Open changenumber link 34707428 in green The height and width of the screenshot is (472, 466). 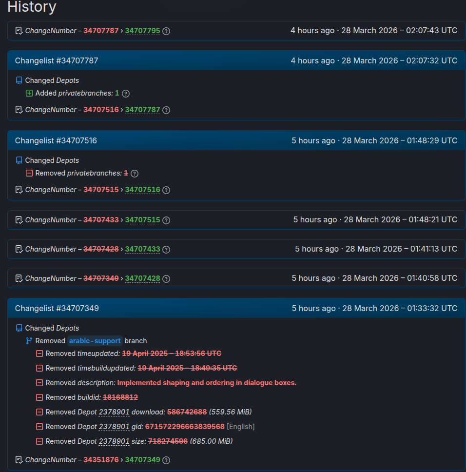click(143, 278)
